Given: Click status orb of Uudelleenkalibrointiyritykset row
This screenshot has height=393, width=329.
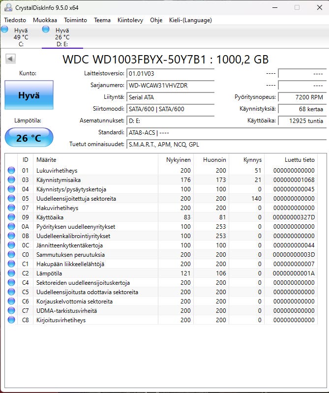Looking at the screenshot, I should pos(11,236).
